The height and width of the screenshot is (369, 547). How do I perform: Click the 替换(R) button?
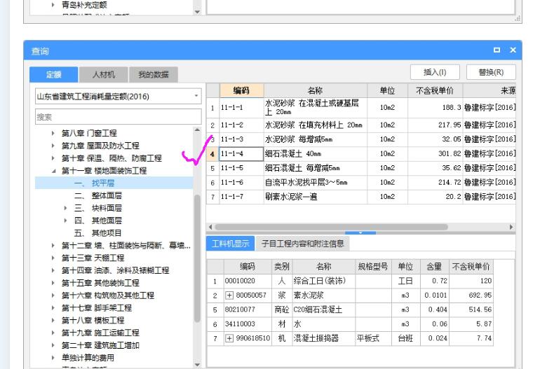491,72
